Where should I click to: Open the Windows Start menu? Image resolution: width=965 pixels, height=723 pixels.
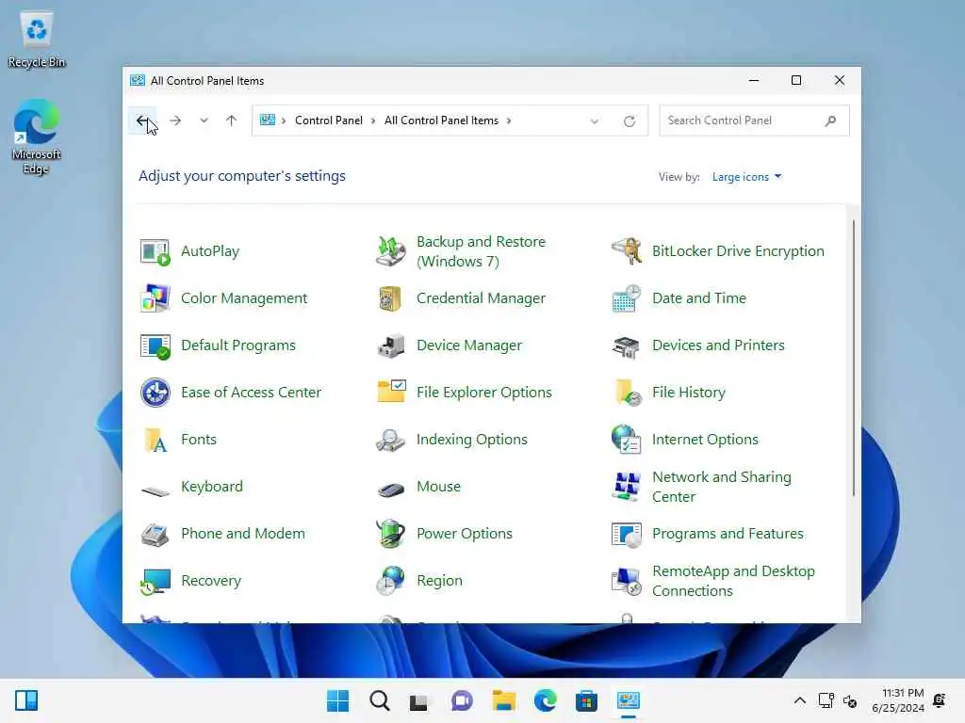(337, 700)
